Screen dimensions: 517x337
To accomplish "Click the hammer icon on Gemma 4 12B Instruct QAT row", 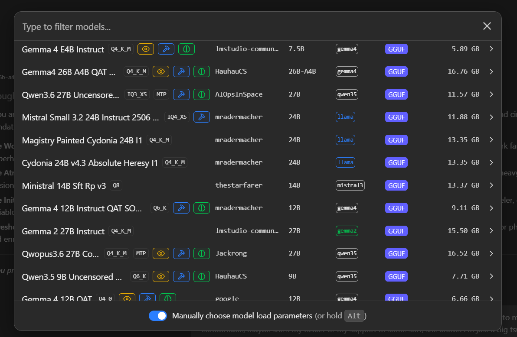I will (x=181, y=208).
